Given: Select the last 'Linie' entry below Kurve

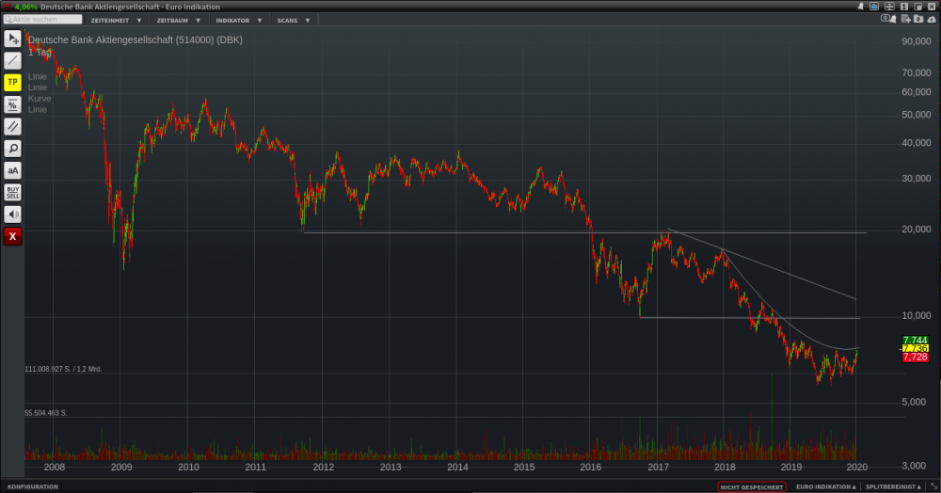Looking at the screenshot, I should pos(38,110).
